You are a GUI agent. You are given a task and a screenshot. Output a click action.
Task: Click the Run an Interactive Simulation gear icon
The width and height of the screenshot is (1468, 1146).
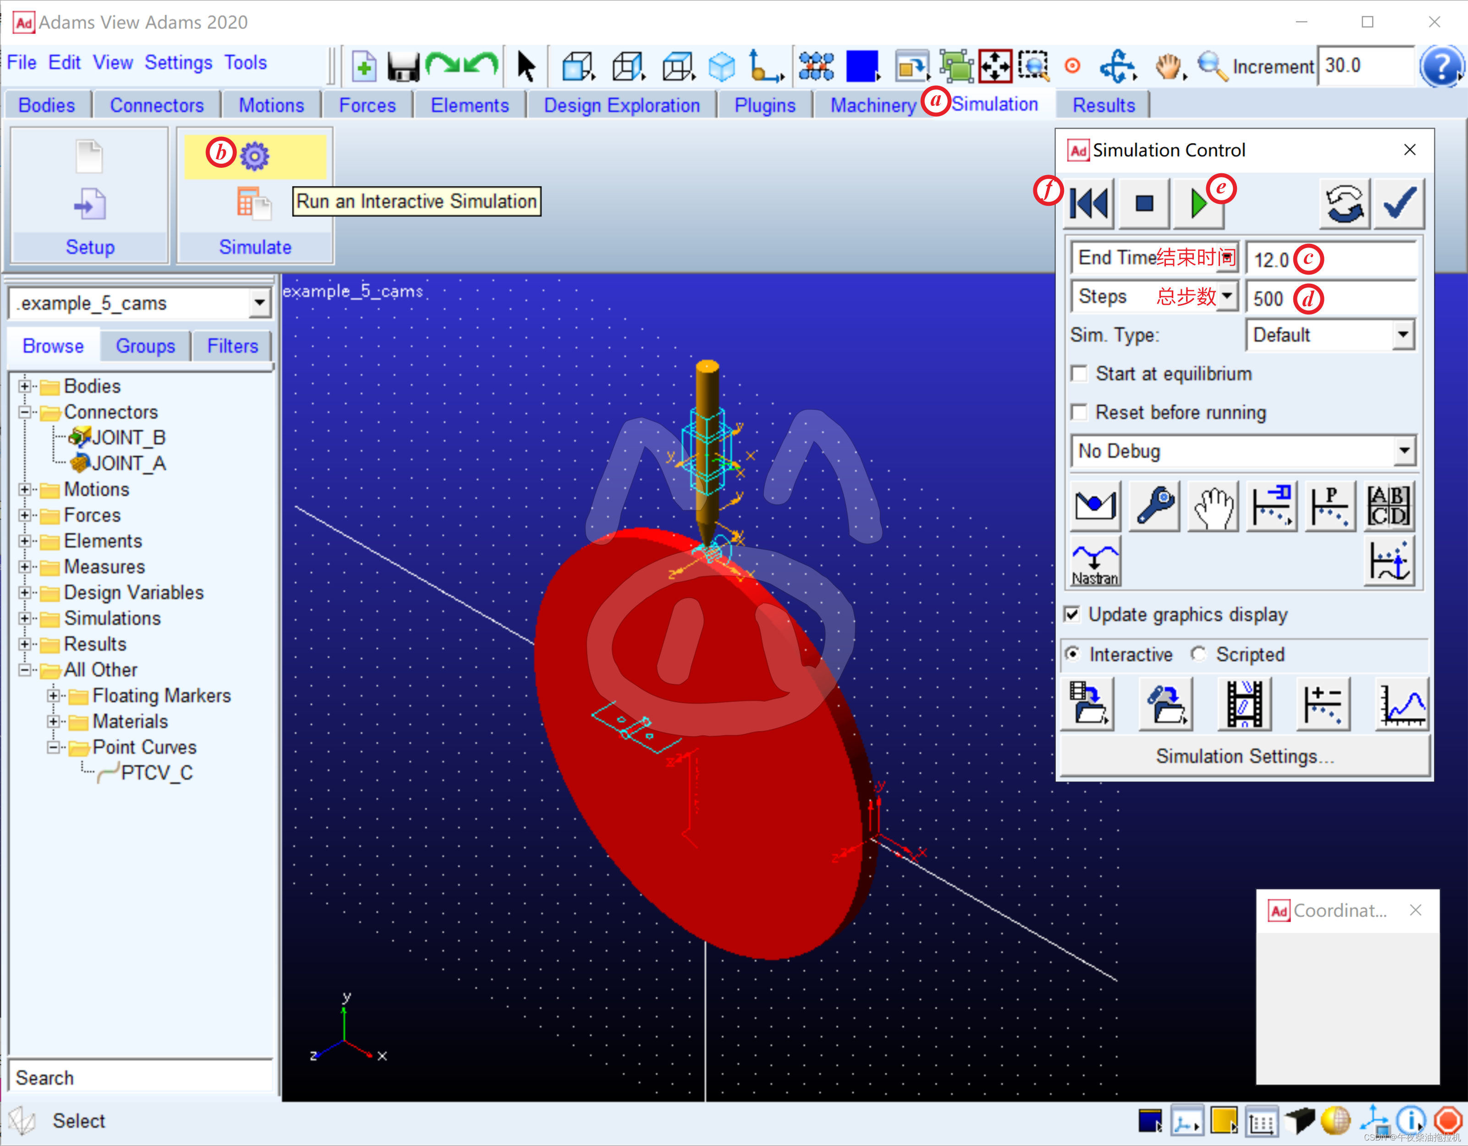pyautogui.click(x=255, y=156)
